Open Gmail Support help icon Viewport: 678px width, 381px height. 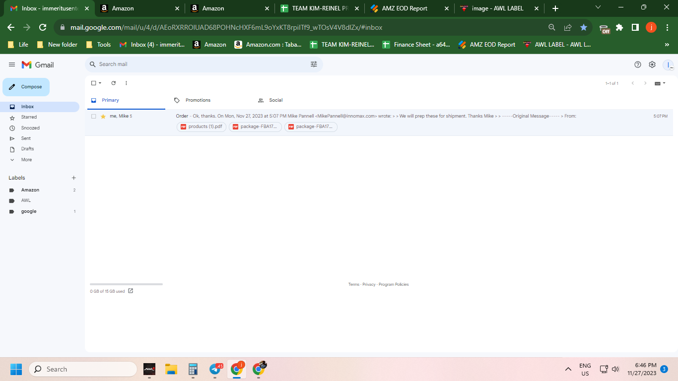pyautogui.click(x=638, y=64)
